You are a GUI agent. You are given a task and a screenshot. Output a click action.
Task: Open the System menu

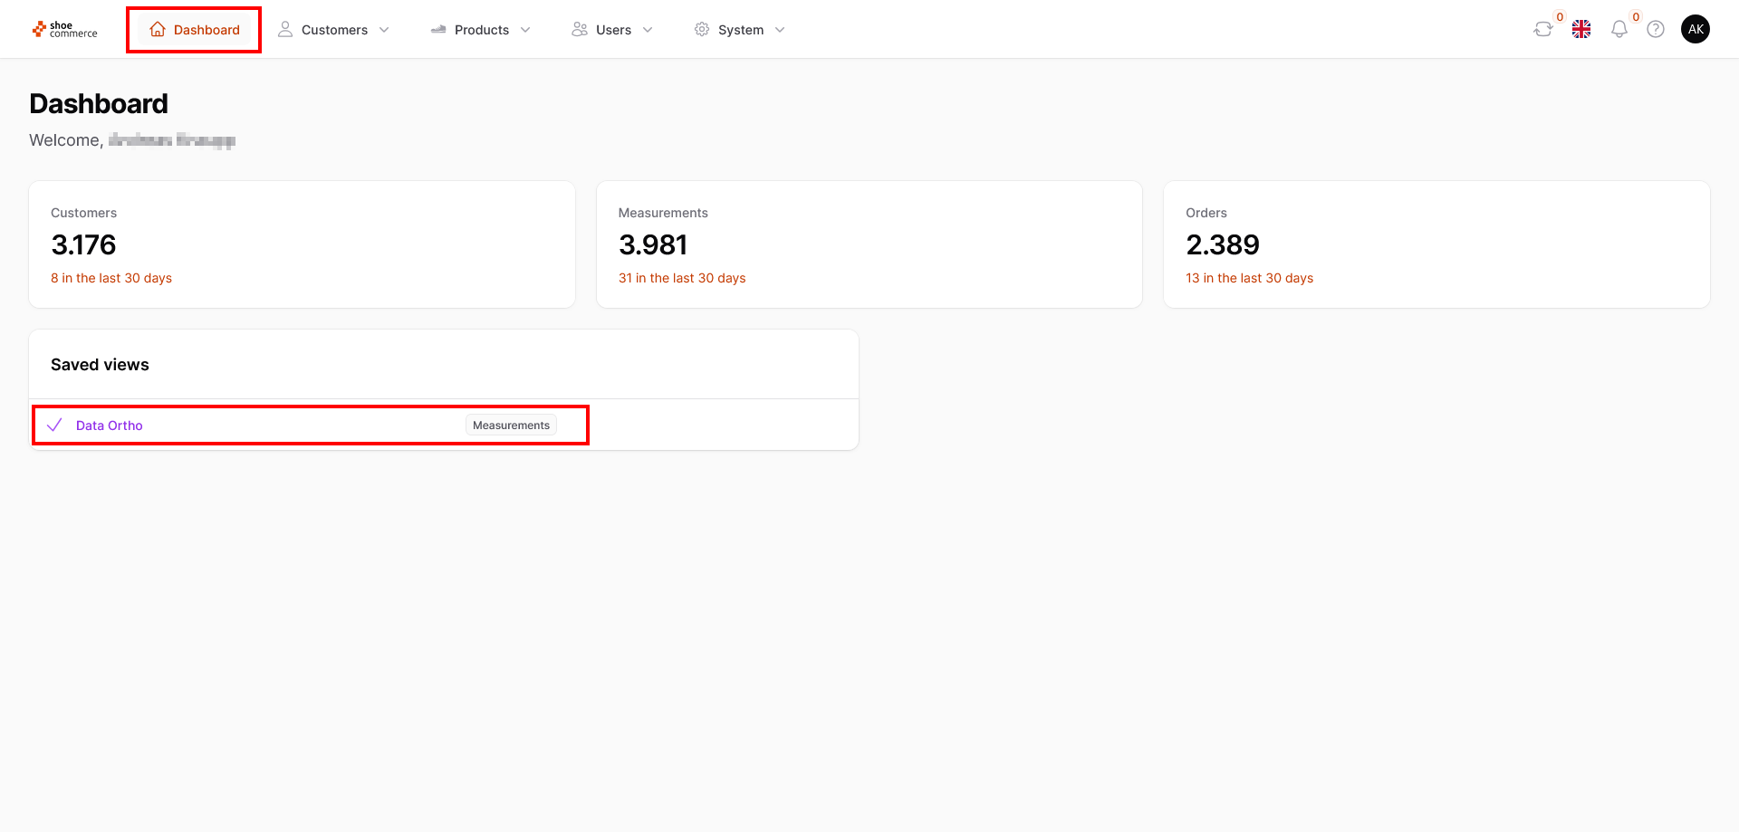(x=741, y=30)
